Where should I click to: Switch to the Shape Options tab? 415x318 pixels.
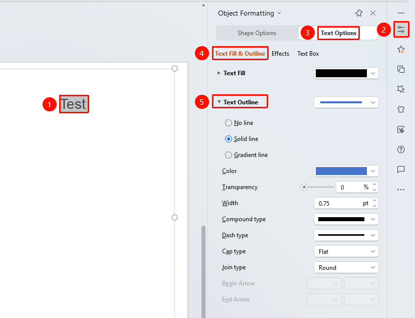point(257,33)
